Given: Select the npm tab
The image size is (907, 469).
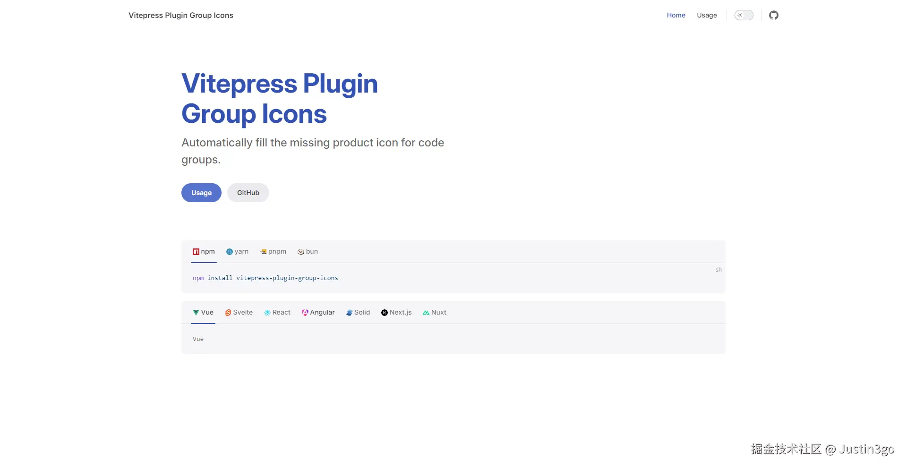Looking at the screenshot, I should click(x=204, y=252).
